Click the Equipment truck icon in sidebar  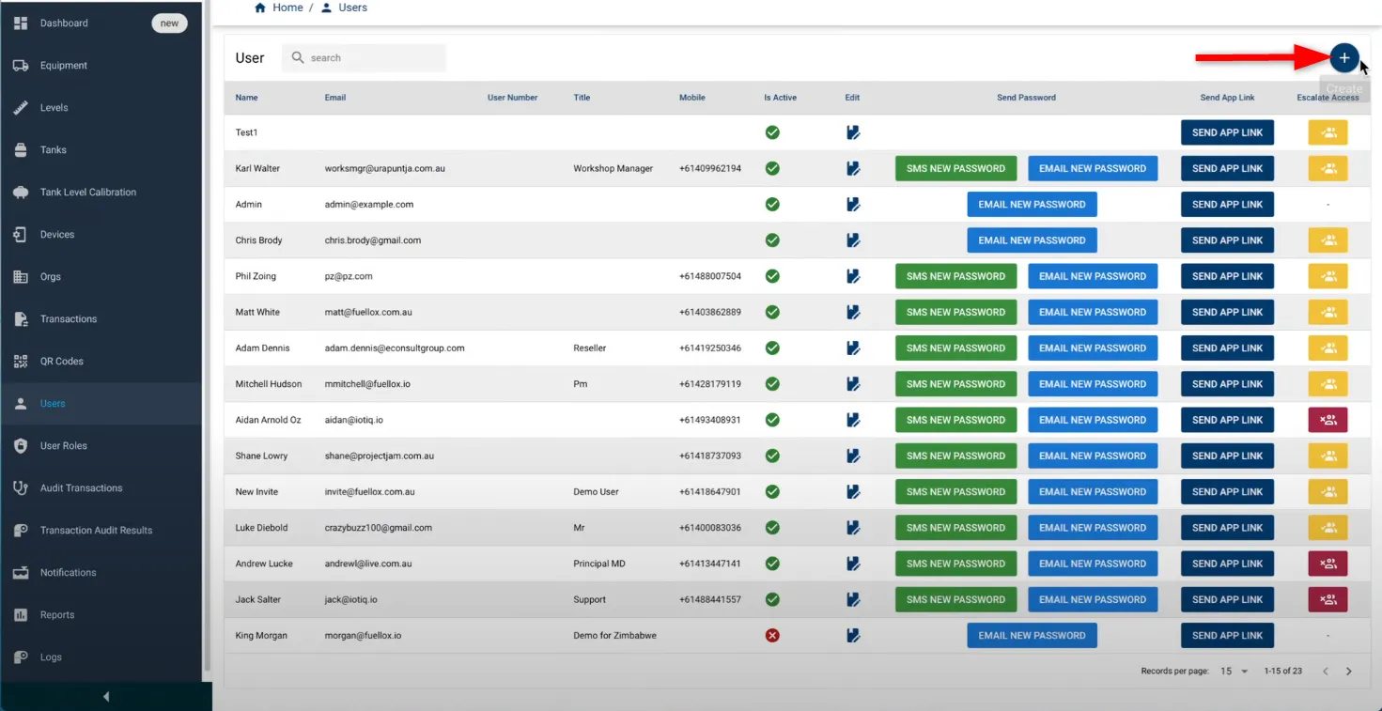click(21, 66)
